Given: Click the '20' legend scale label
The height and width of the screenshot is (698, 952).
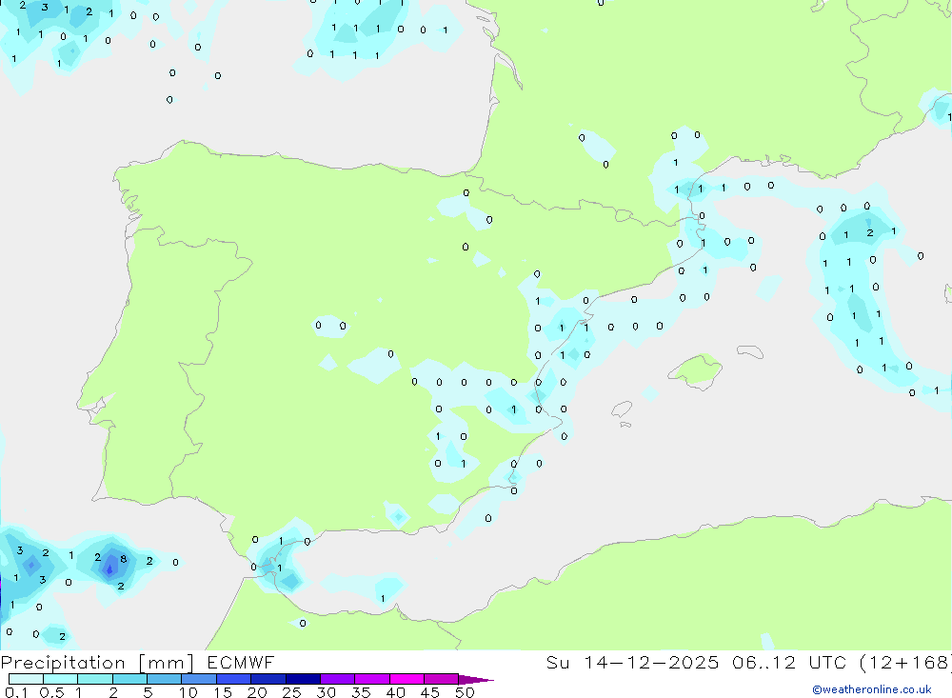Looking at the screenshot, I should pyautogui.click(x=257, y=692).
